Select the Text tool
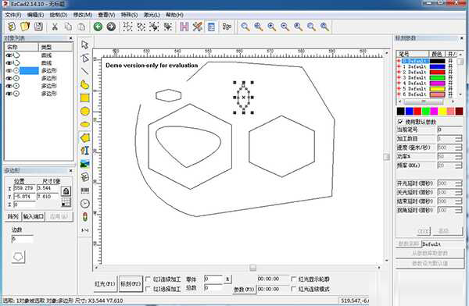The height and width of the screenshot is (306, 469). pos(85,151)
